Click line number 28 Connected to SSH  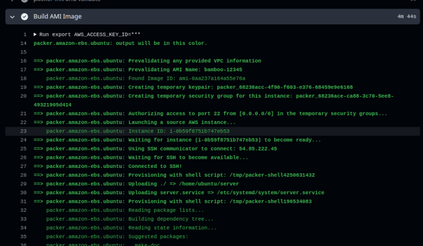point(23,166)
